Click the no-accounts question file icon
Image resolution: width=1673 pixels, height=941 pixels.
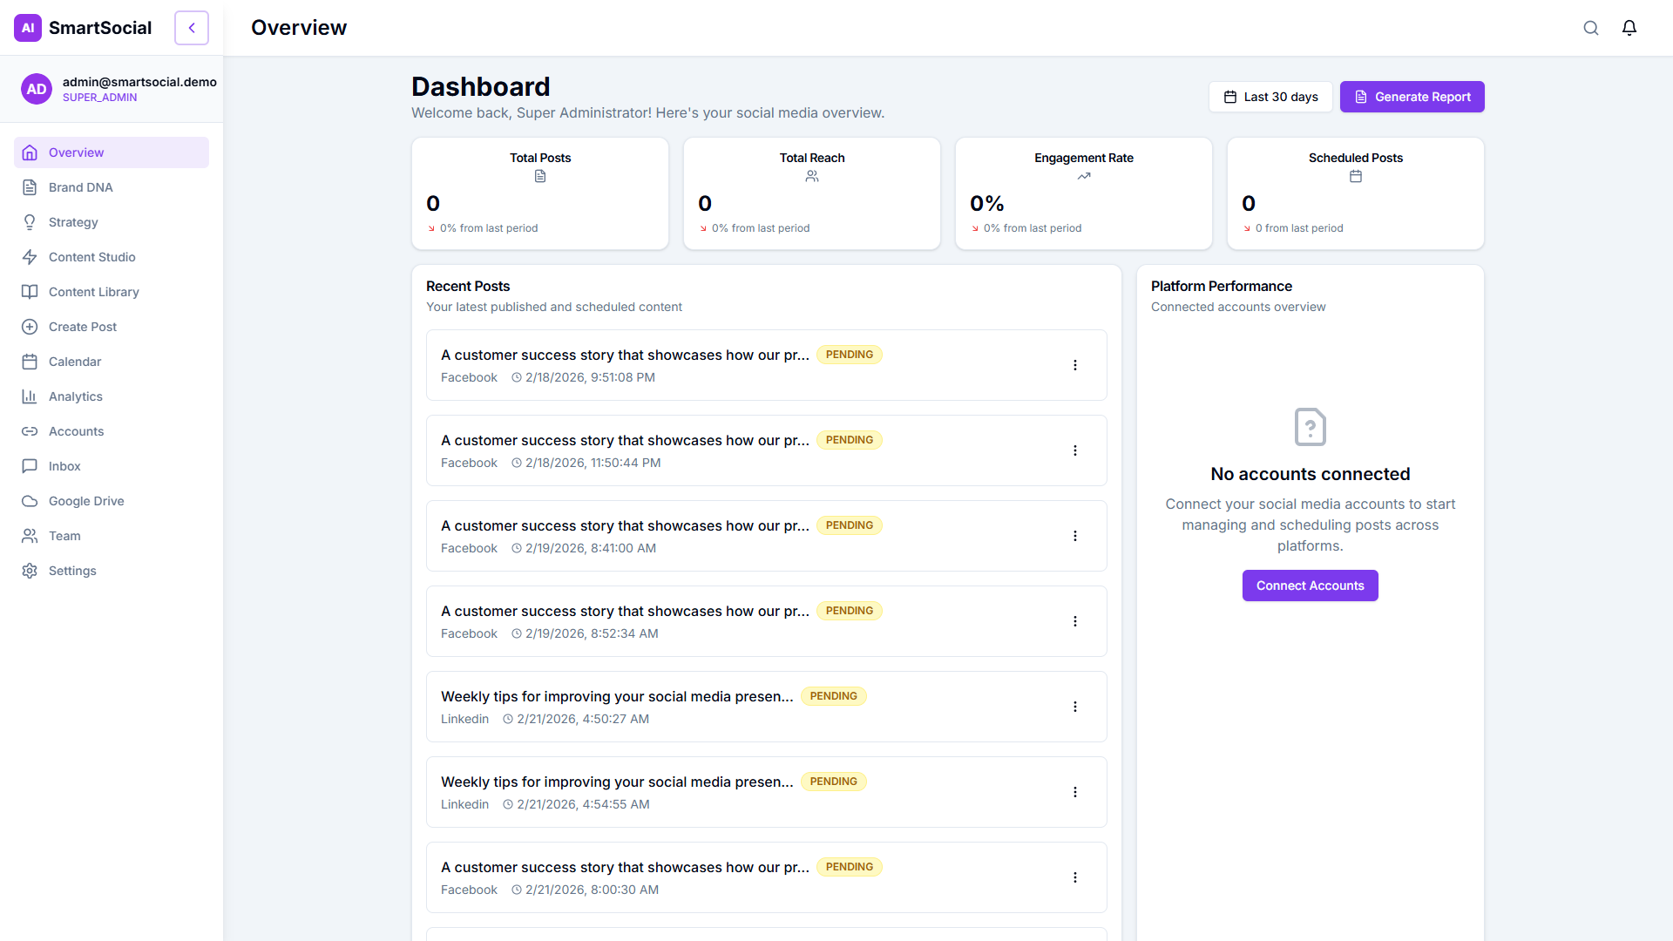click(1311, 427)
